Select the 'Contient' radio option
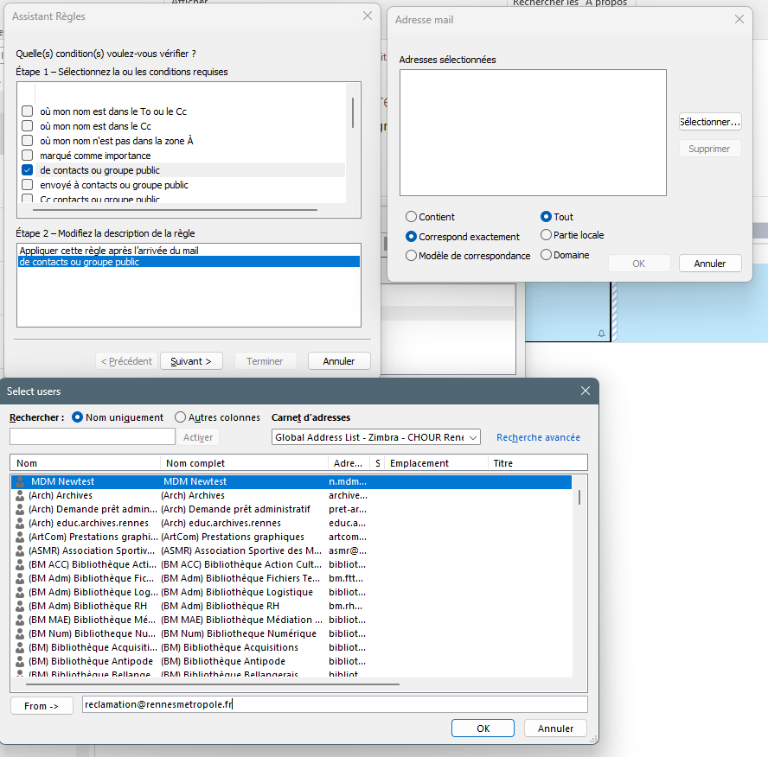This screenshot has width=768, height=757. (x=412, y=217)
